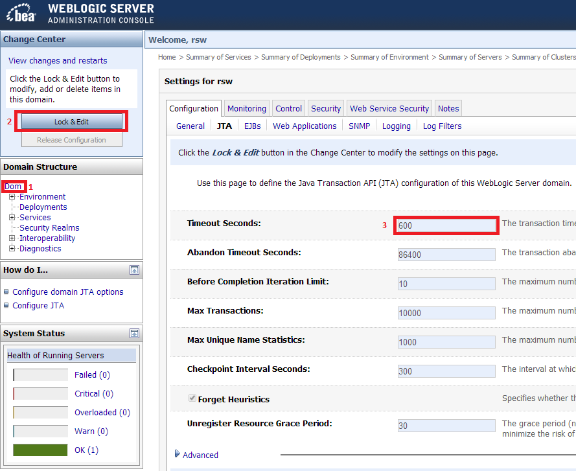Expand the Services tree node
The image size is (576, 471).
point(12,217)
